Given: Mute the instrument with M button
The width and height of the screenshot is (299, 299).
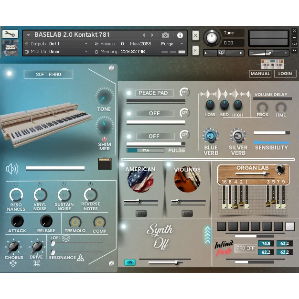Looking at the screenshot, I should pos(195,51).
